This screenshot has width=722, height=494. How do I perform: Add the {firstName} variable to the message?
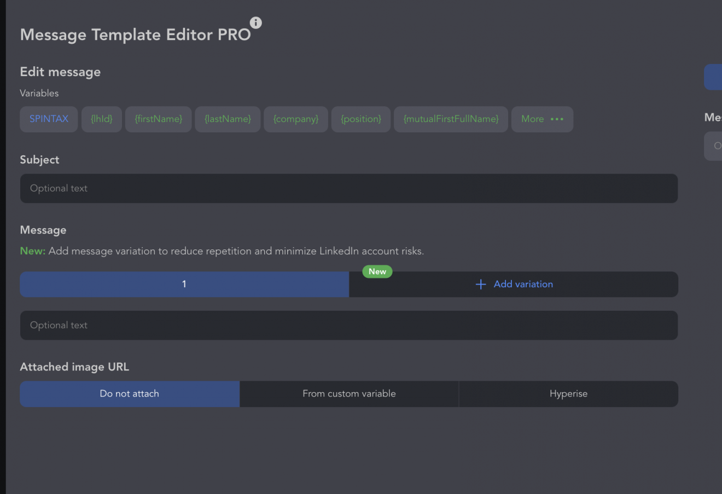159,119
